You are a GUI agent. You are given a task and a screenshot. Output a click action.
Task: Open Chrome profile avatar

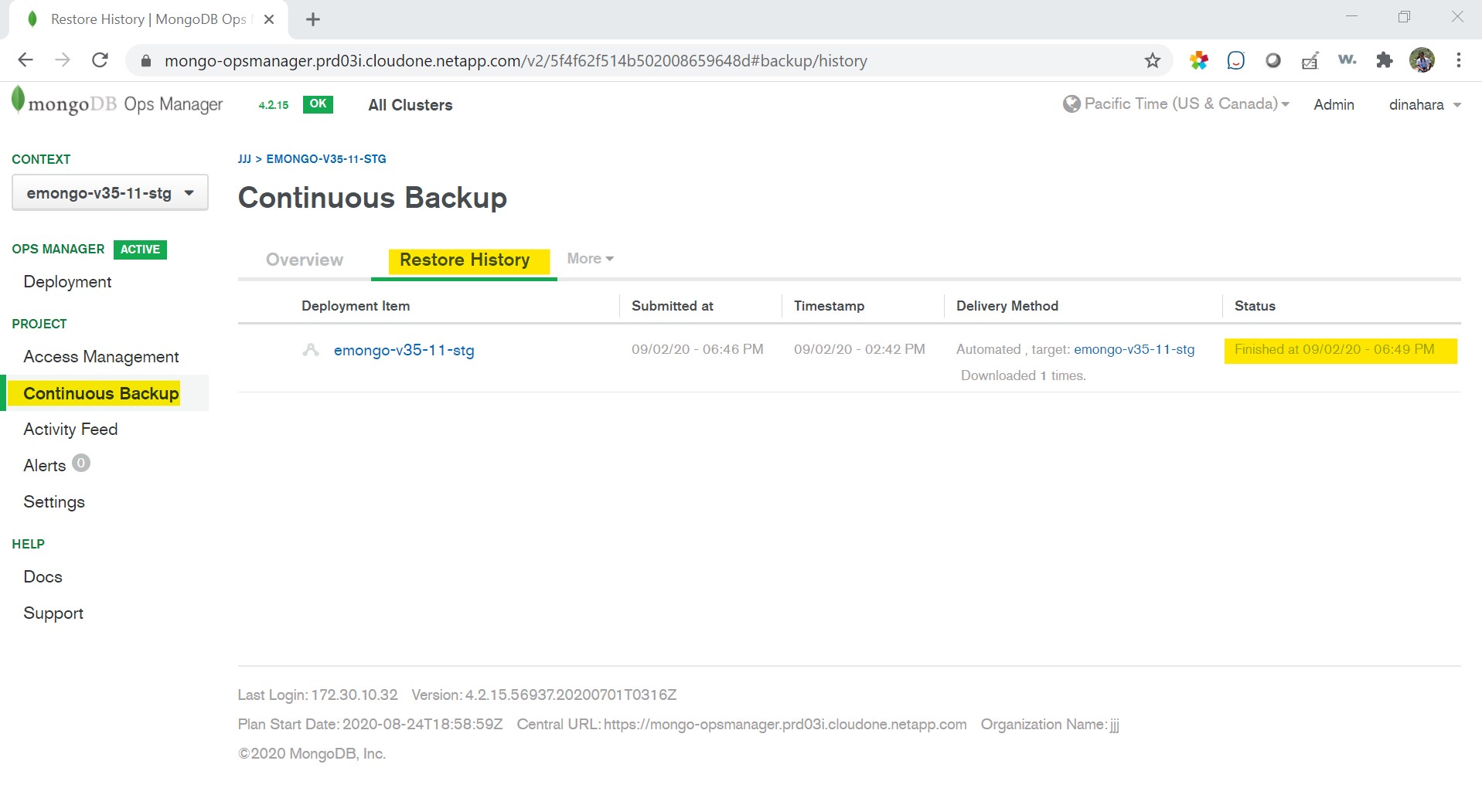tap(1421, 61)
